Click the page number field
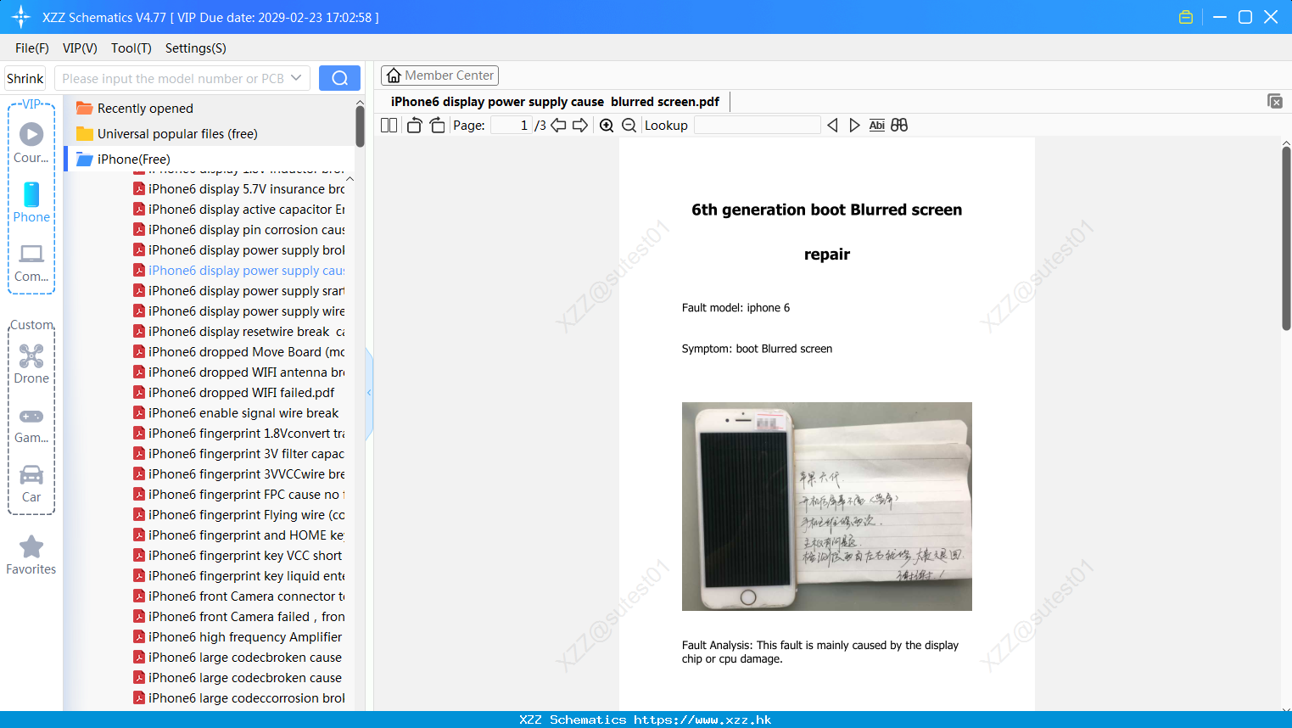1292x728 pixels. 512,125
